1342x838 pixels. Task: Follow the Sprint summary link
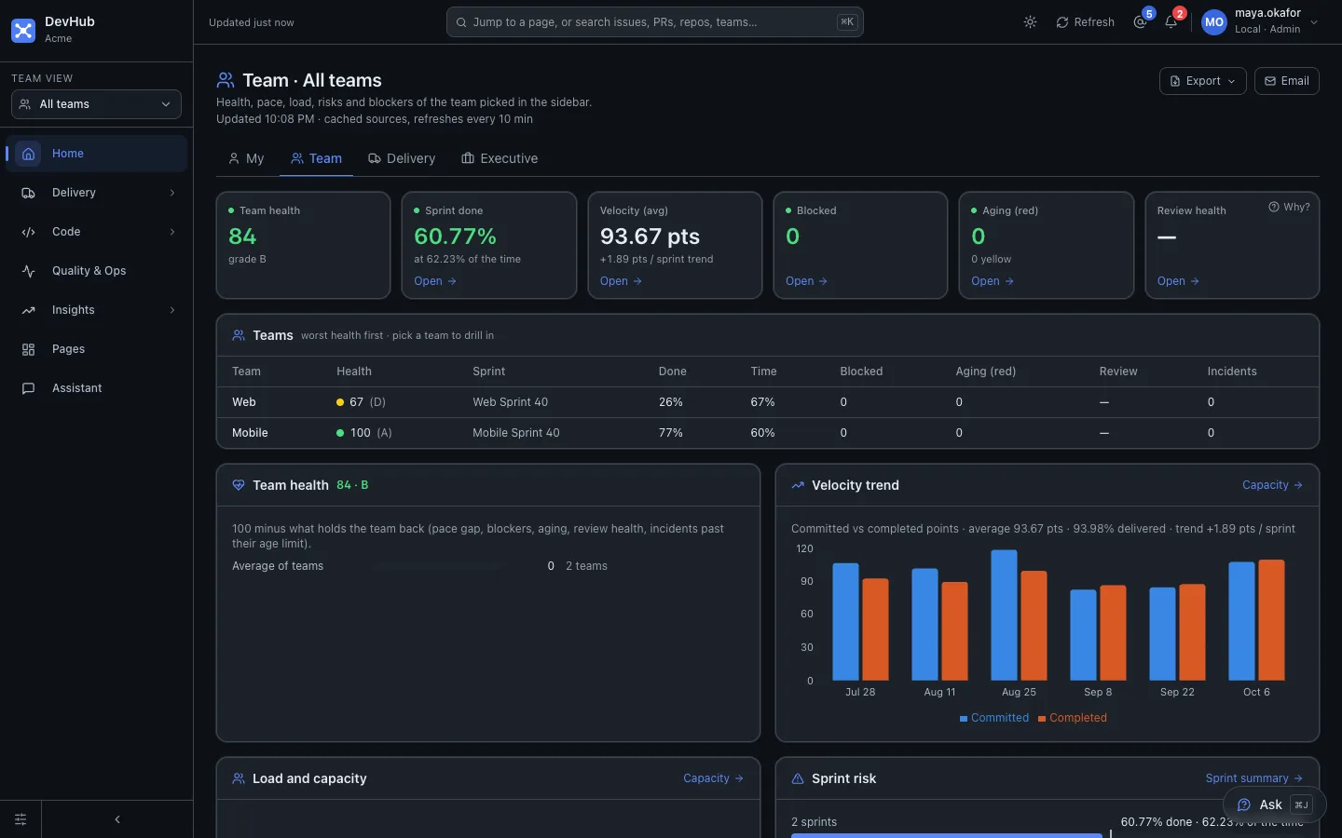point(1254,778)
